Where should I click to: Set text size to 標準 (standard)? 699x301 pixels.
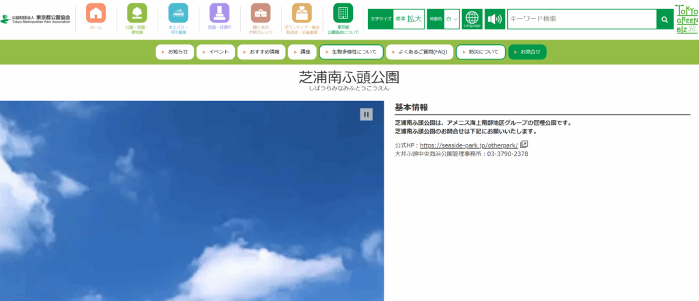click(400, 19)
